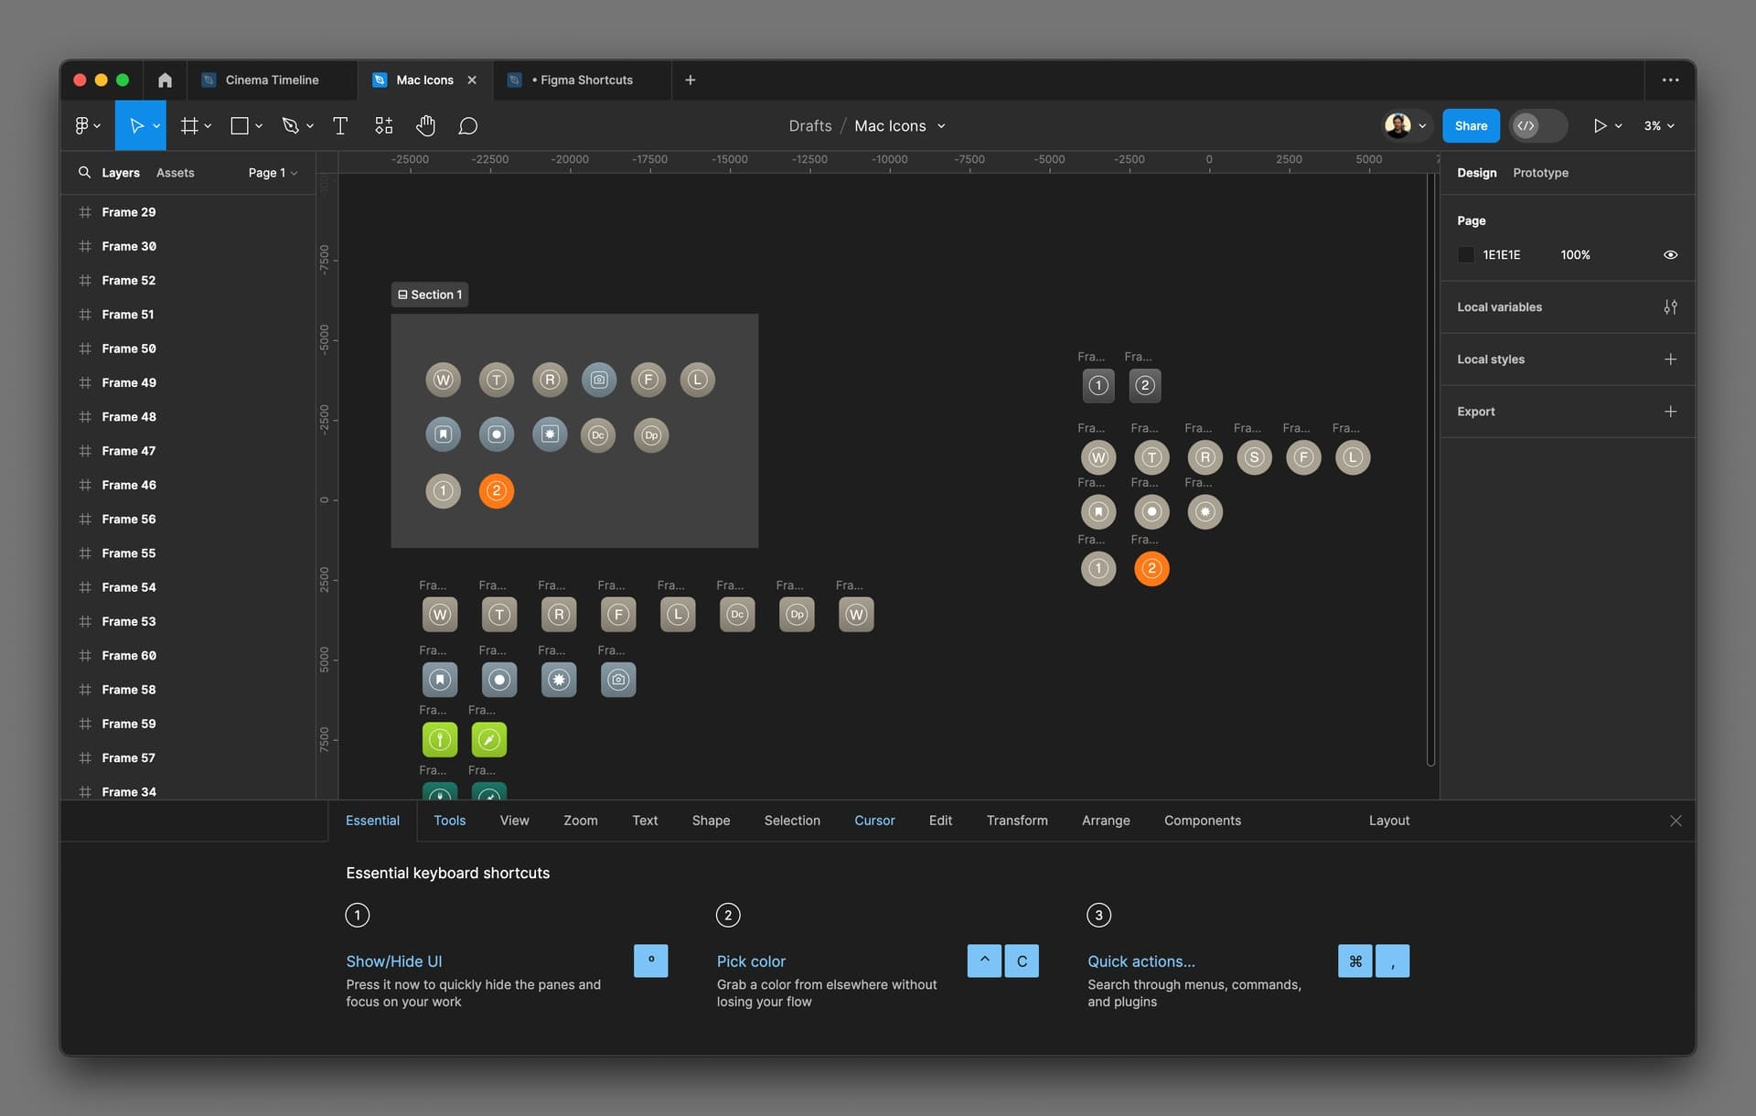Close the Mac Icons tab
Screen dimensions: 1756x1116
472,80
